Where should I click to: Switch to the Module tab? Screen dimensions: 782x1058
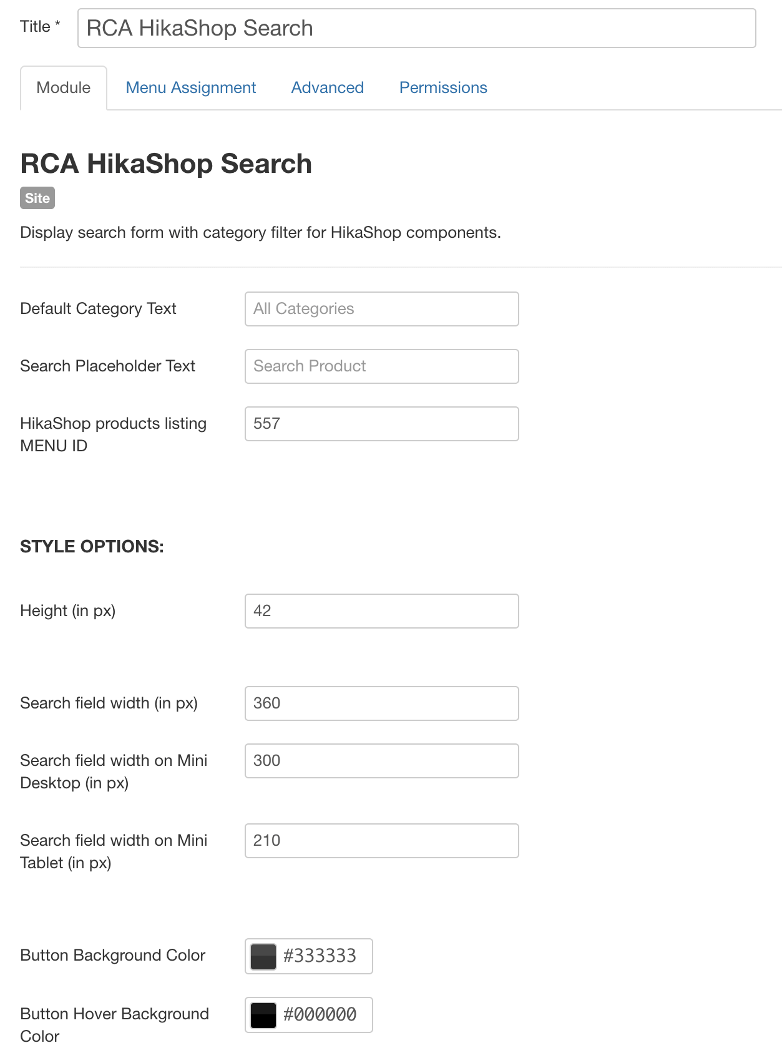[x=64, y=87]
